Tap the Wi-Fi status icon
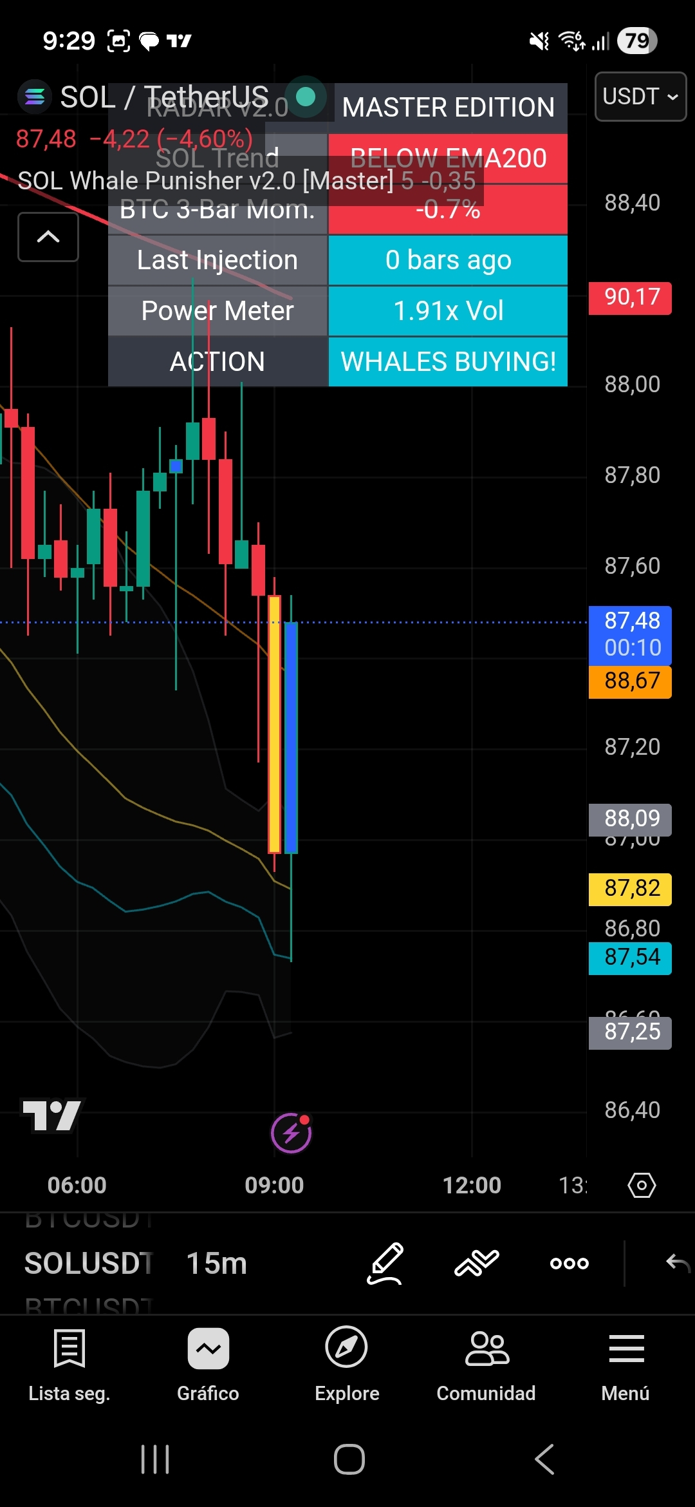The image size is (695, 1507). click(572, 41)
